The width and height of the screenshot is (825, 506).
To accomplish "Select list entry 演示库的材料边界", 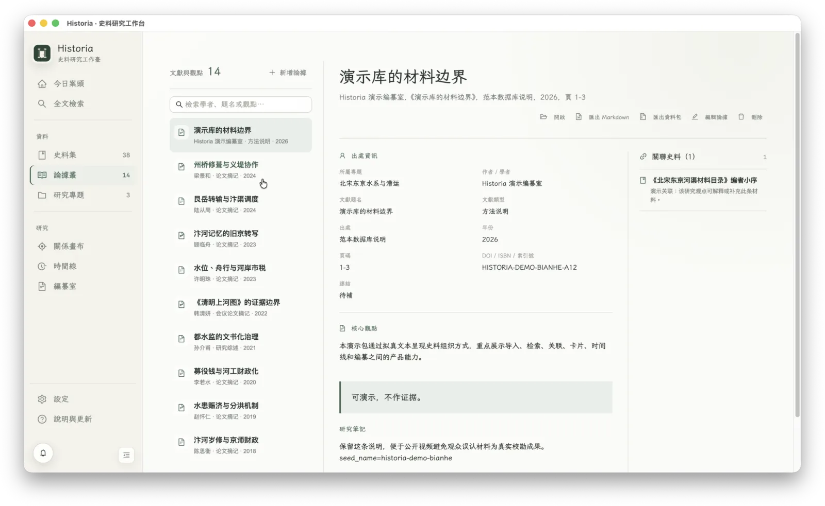I will tap(241, 135).
